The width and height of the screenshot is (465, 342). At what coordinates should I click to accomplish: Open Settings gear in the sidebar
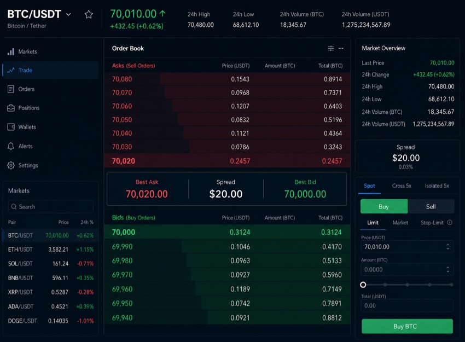50,165
